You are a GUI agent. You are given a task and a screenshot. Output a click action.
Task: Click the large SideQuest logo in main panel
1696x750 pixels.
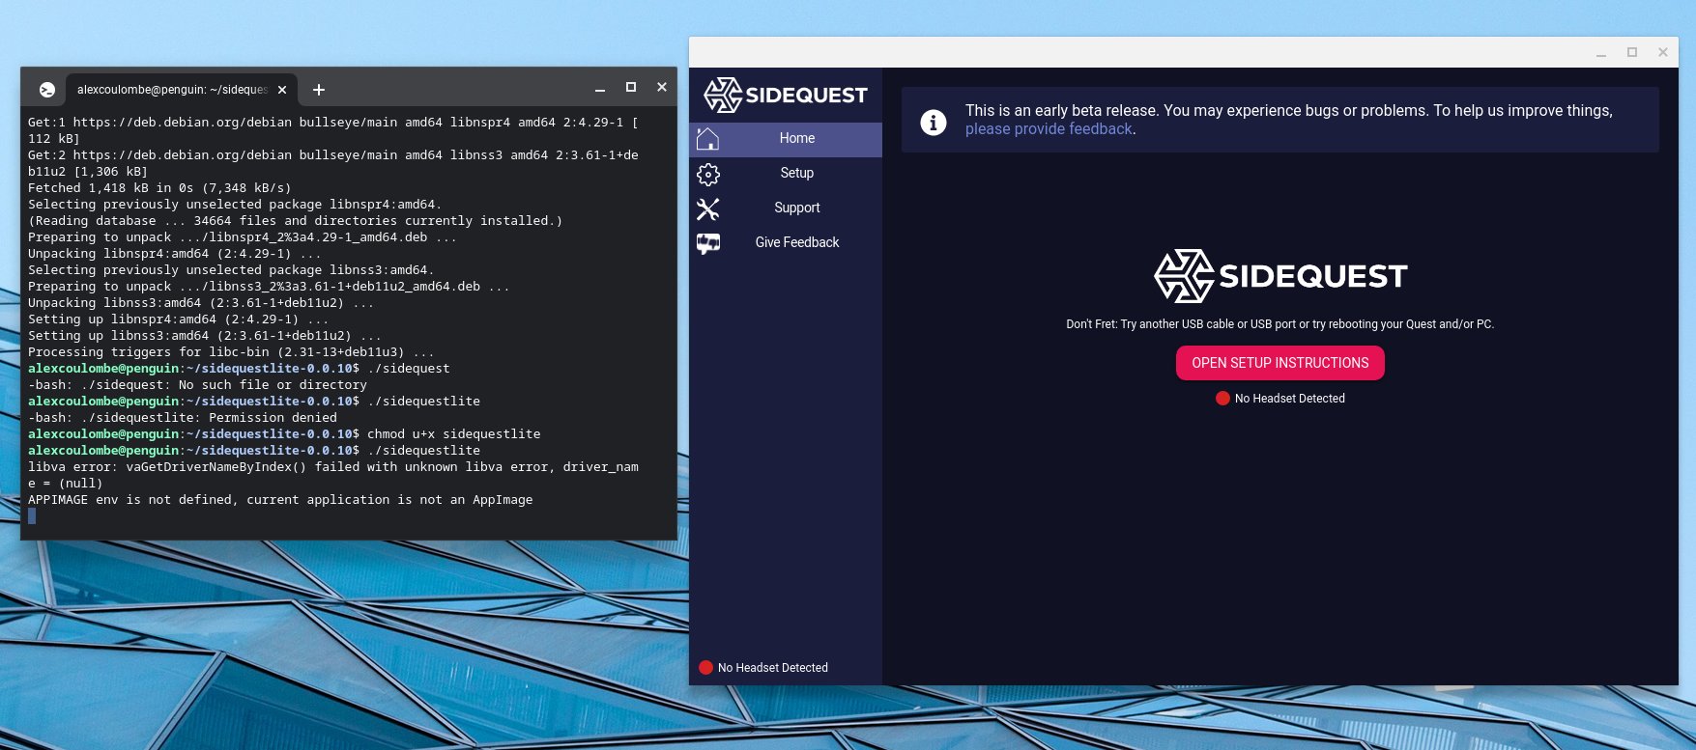(x=1280, y=276)
